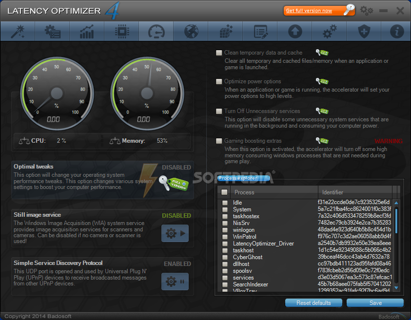Check the Idle process box
411x320 pixels.
[x=225, y=203]
